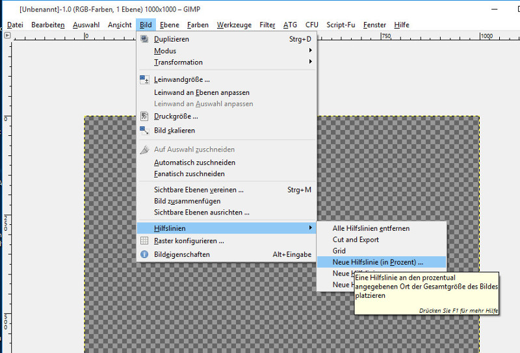Click the Bild skalieren scale icon
Screen dimensions: 520x353
144,131
